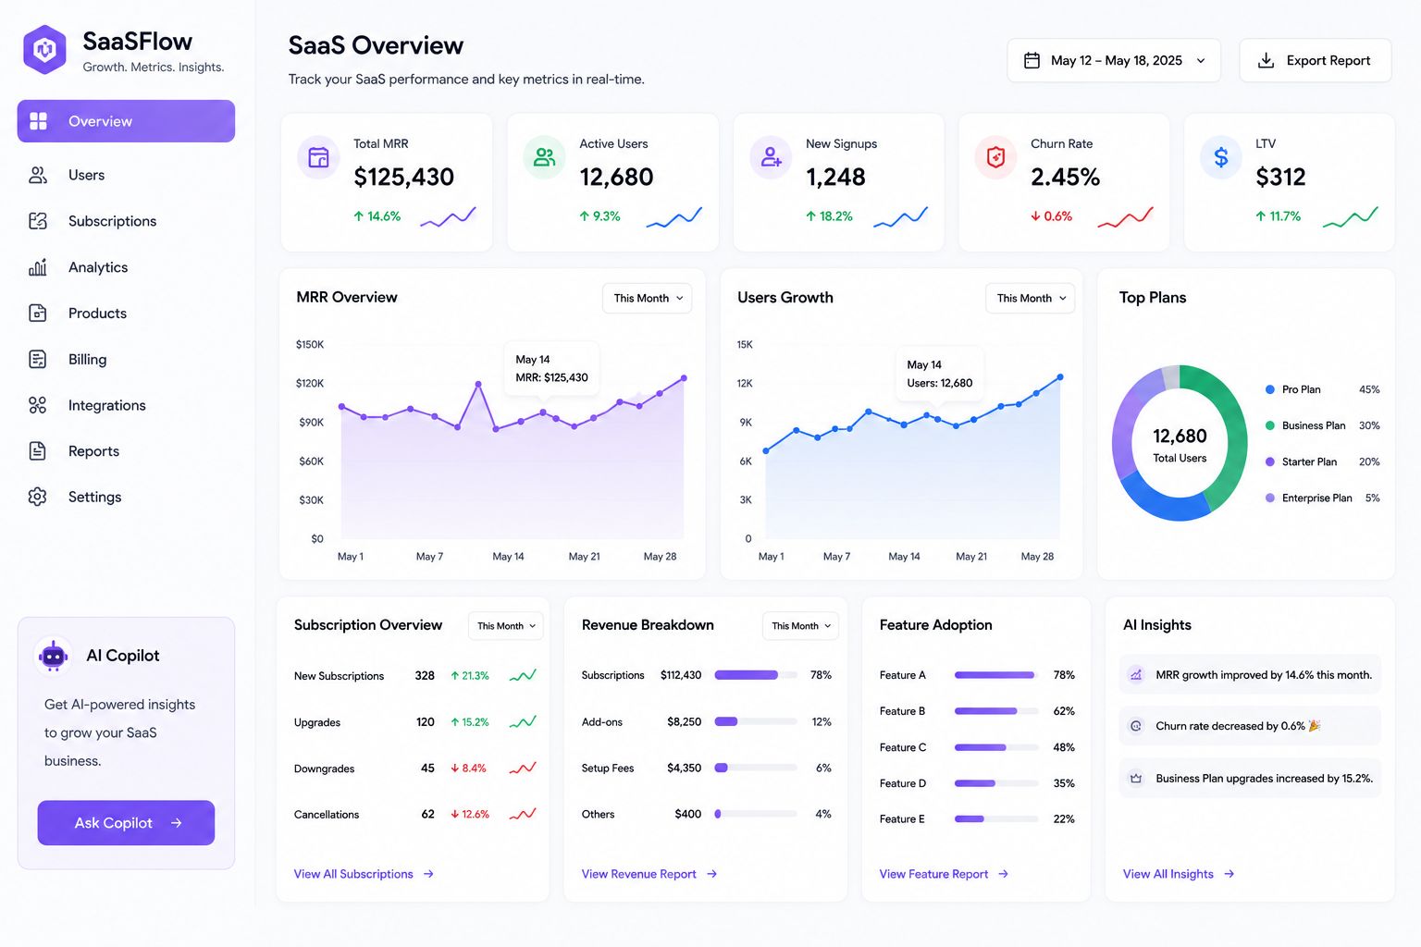This screenshot has width=1421, height=947.
Task: Click the Business Plan green legend dot
Action: tap(1270, 425)
